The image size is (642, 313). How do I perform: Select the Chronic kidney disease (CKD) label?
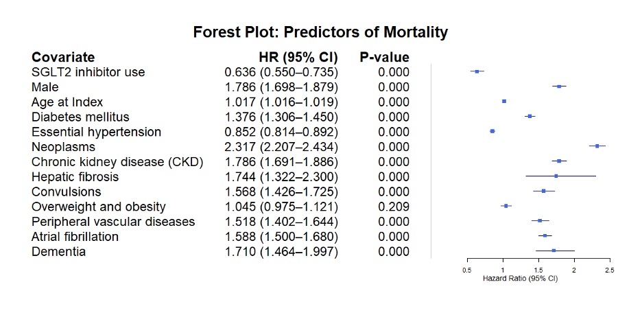117,161
